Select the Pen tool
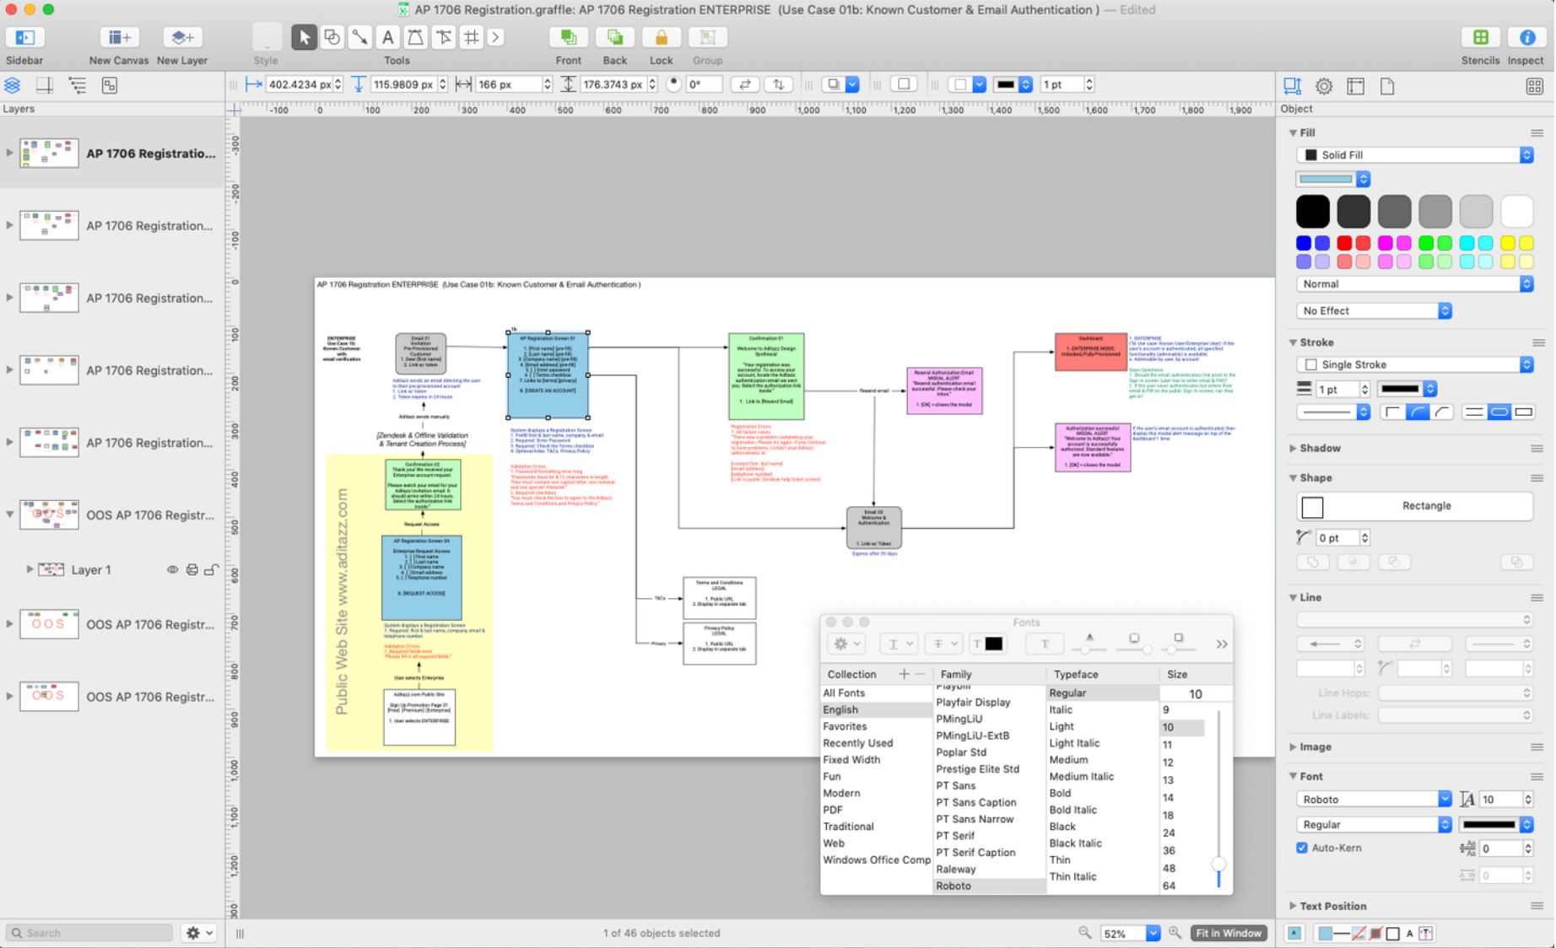Viewport: 1556px width, 948px height. coord(415,37)
